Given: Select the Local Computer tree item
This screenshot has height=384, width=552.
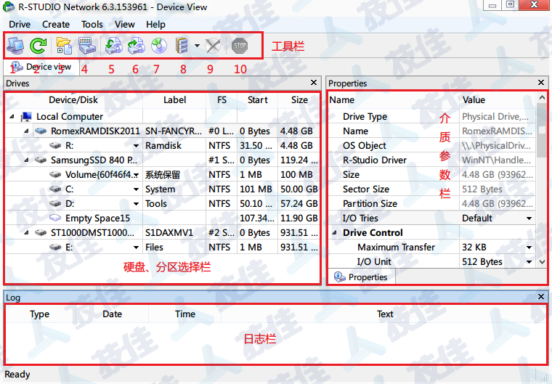Looking at the screenshot, I should pos(69,116).
